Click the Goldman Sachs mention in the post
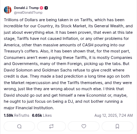Screen dimensions: 137x134 [x=56, y=70]
